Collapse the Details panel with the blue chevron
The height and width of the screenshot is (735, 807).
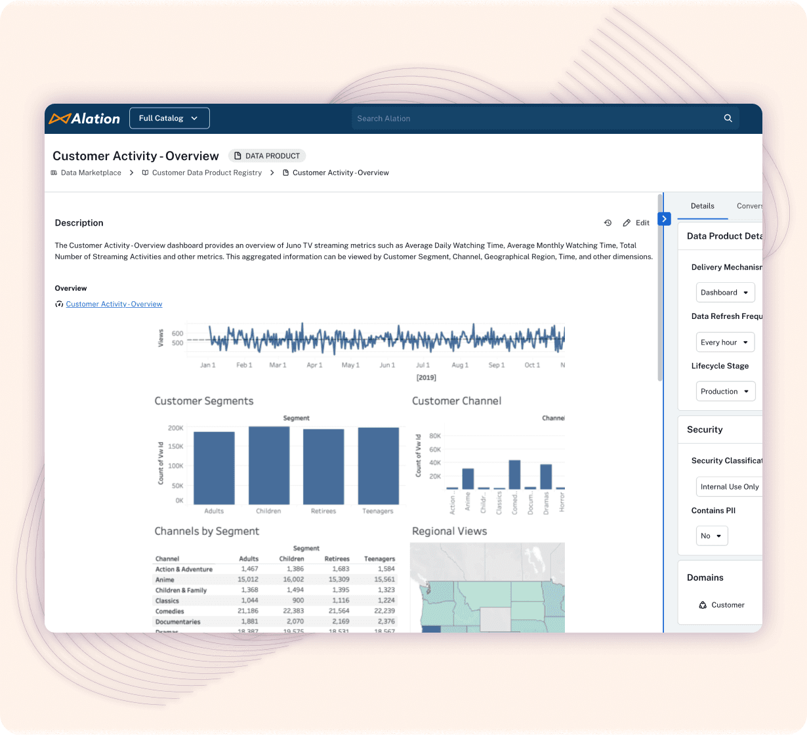point(664,219)
